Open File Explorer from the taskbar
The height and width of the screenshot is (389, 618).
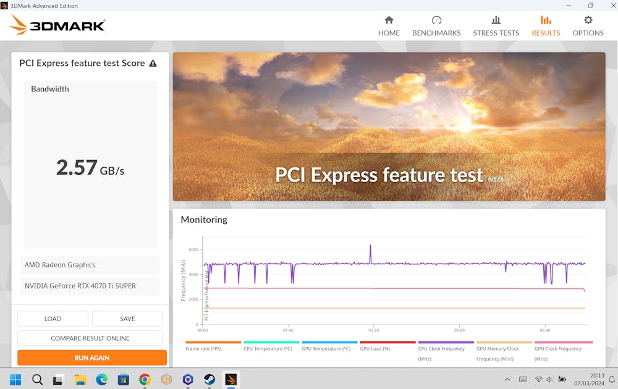click(x=80, y=380)
